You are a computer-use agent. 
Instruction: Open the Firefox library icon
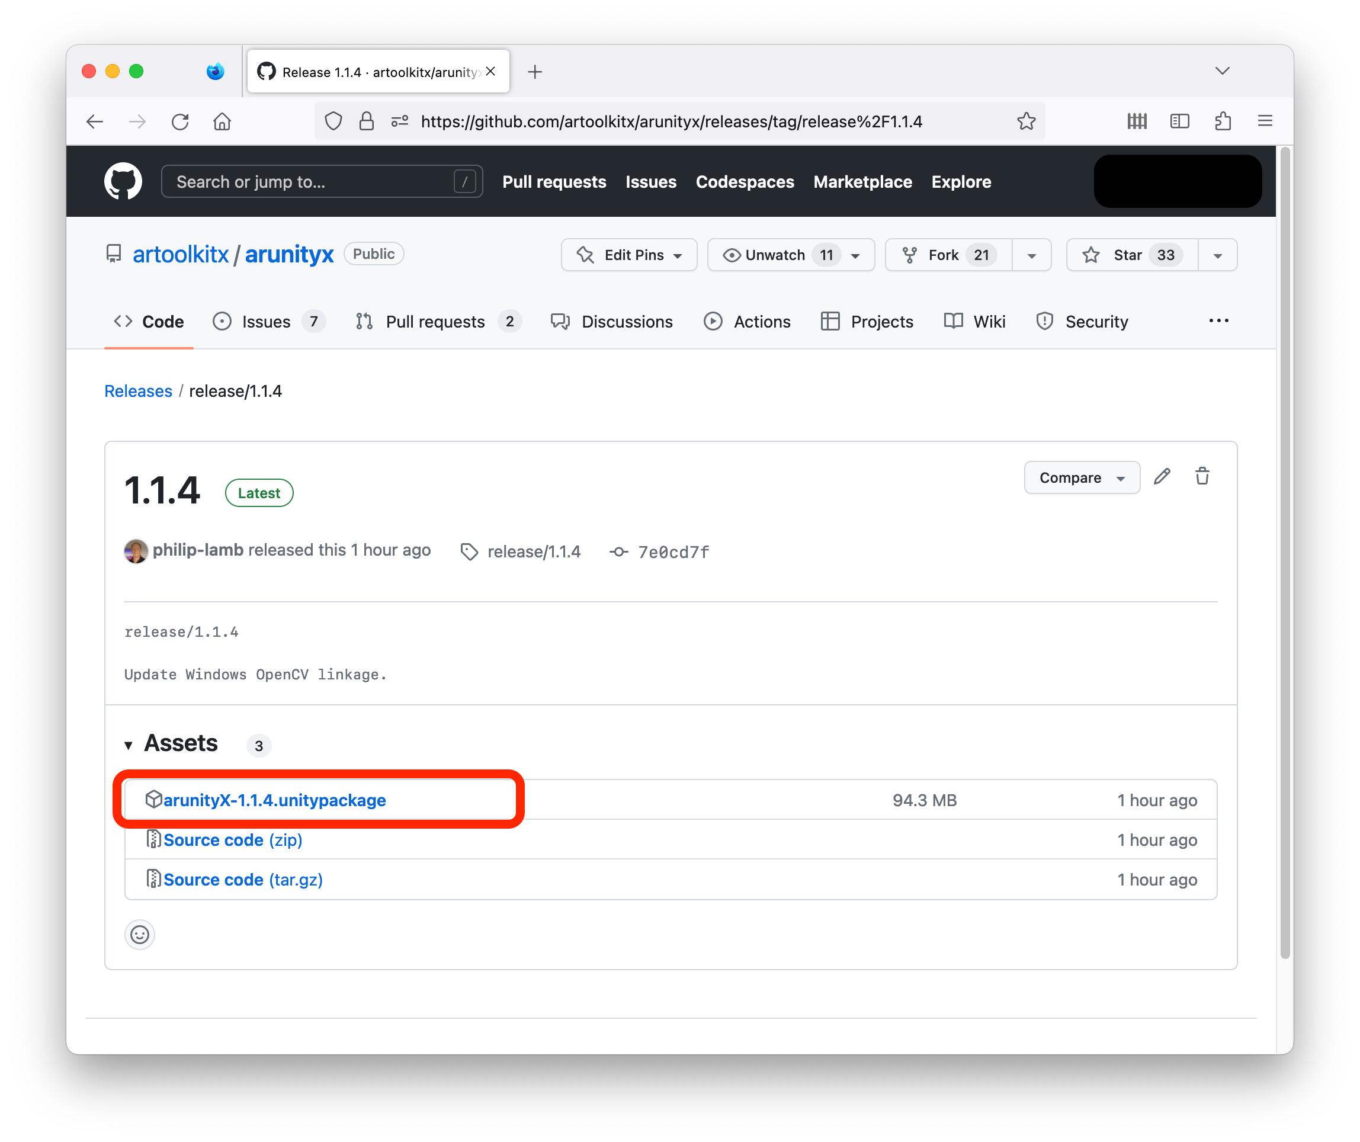tap(1137, 121)
